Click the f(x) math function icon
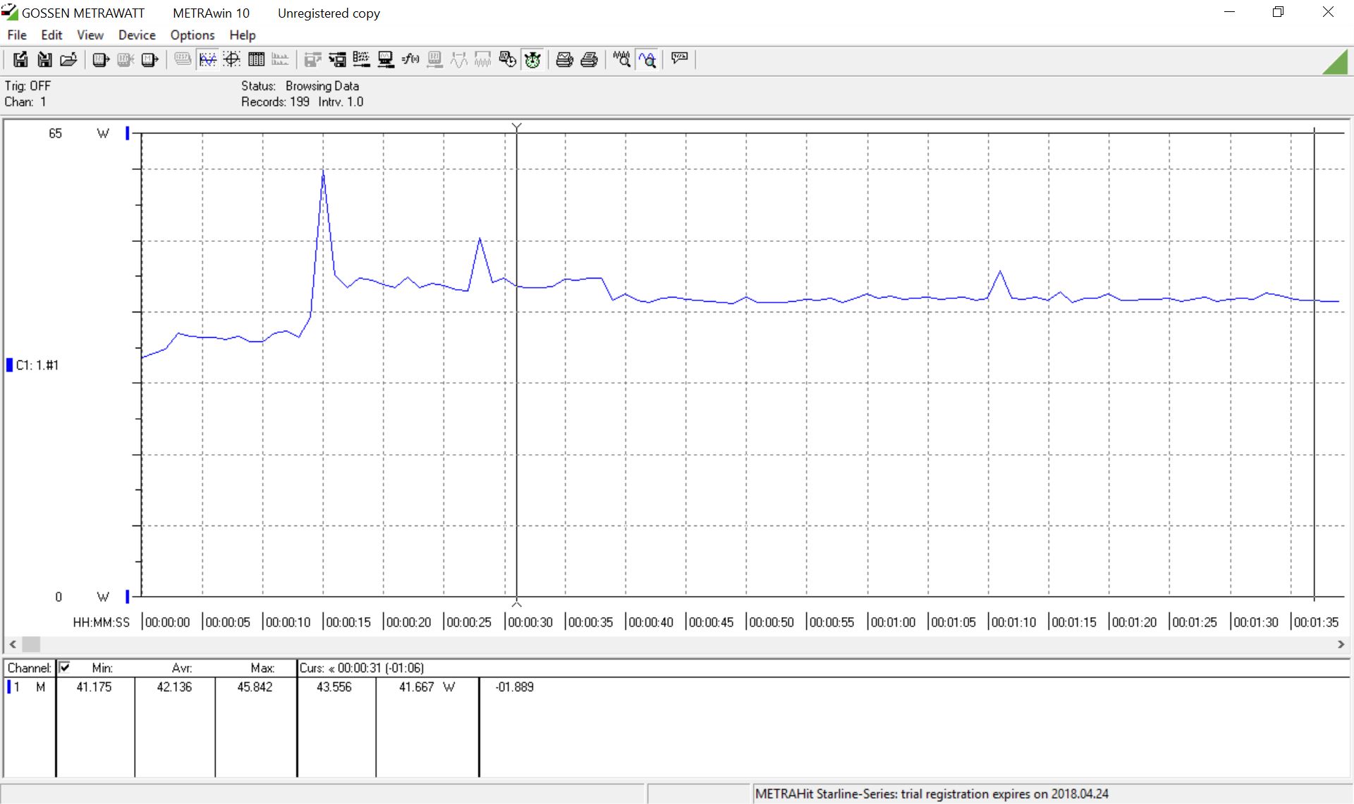This screenshot has width=1354, height=804. (410, 60)
